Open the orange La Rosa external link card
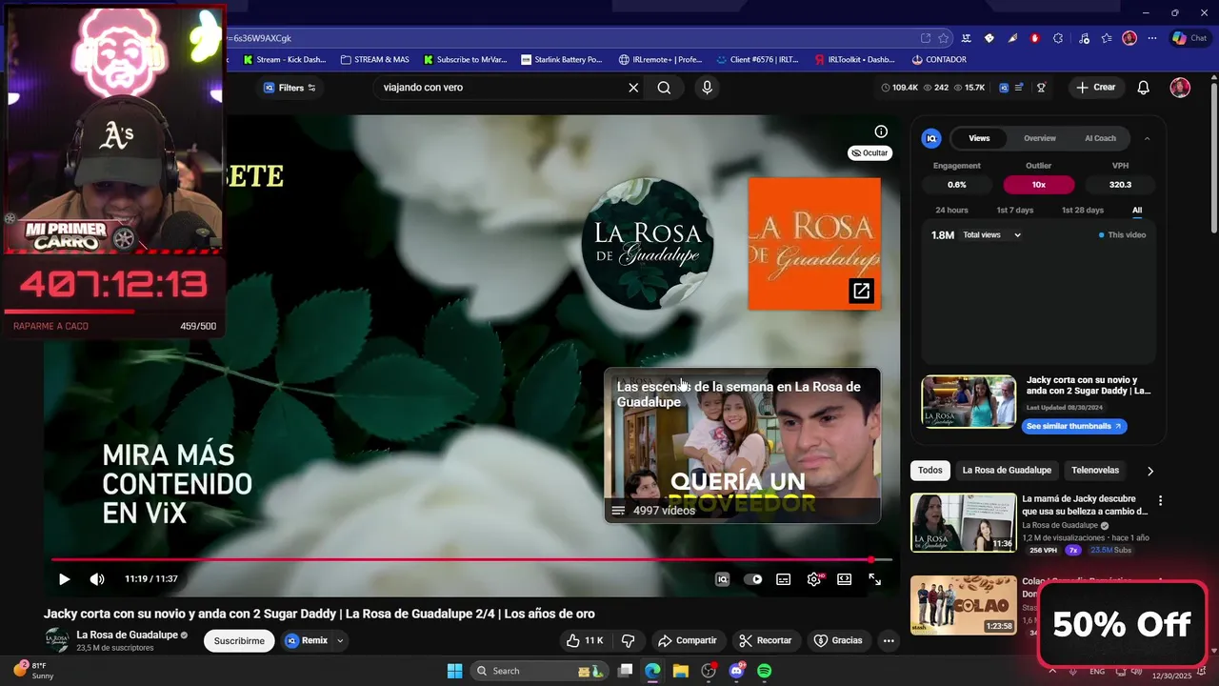Viewport: 1219px width, 686px height. click(814, 243)
